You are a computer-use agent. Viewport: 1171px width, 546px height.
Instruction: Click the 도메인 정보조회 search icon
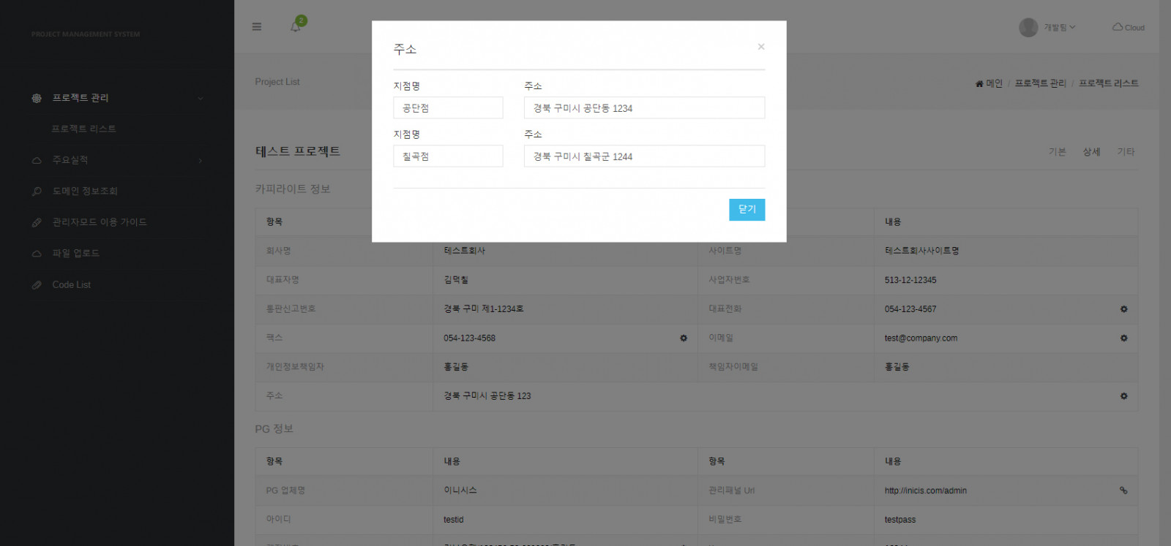(37, 192)
